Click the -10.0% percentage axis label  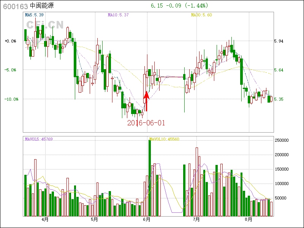(x=11, y=99)
